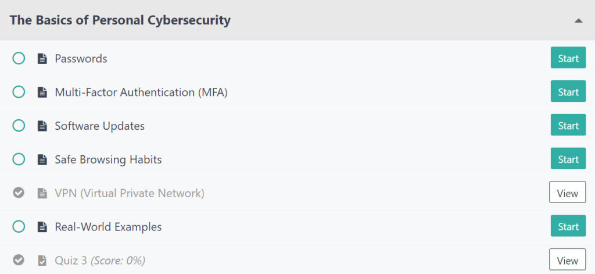Open the Safe Browsing Habits lesson title
This screenshot has width=595, height=274.
point(108,159)
